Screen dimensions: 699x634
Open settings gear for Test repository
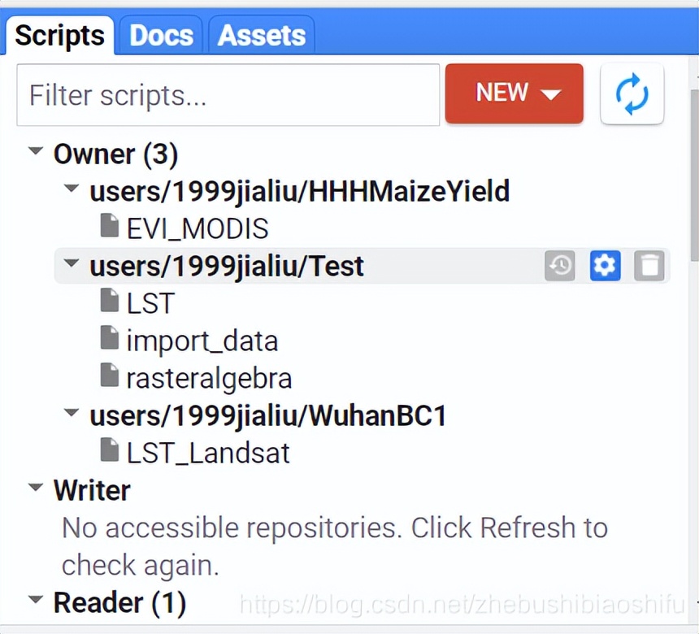click(605, 266)
